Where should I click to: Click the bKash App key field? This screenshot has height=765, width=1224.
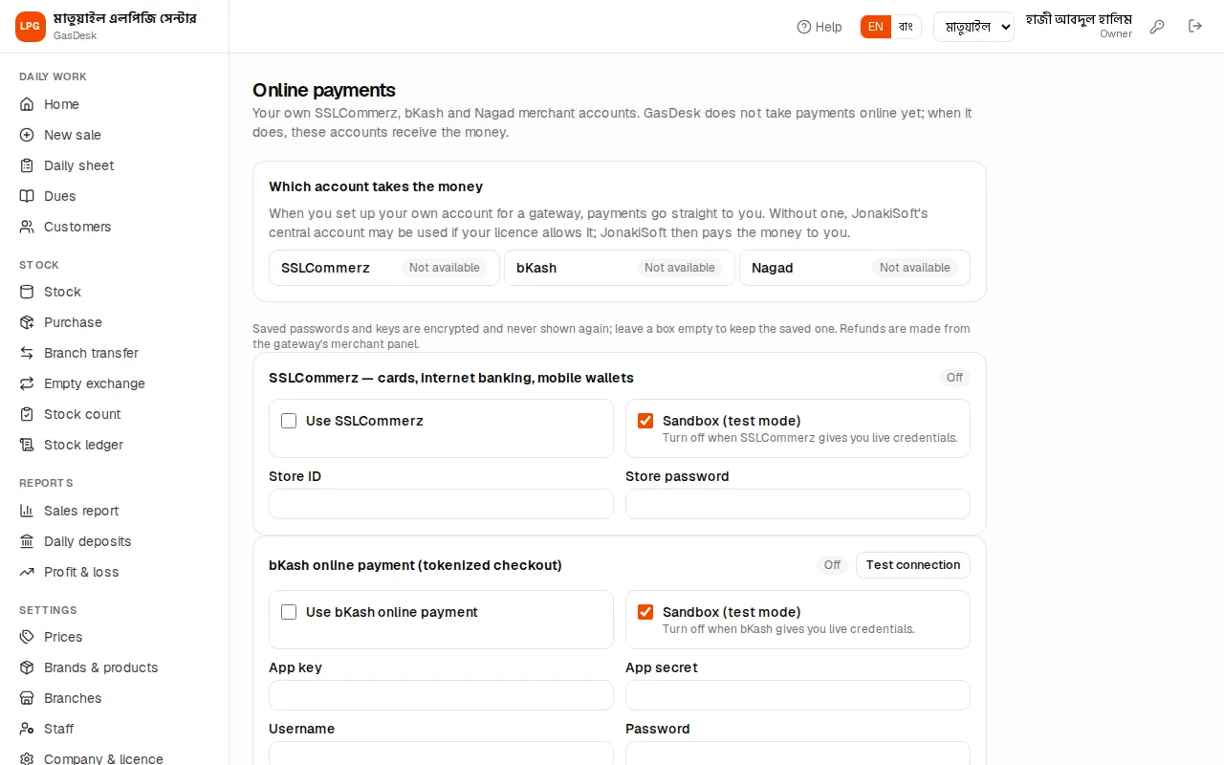(x=441, y=695)
